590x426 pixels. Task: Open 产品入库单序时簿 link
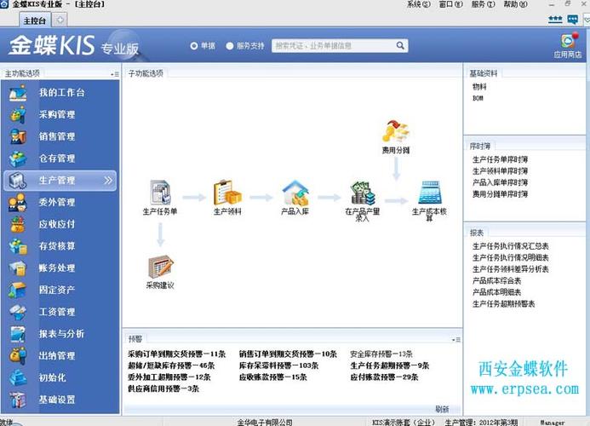point(500,182)
